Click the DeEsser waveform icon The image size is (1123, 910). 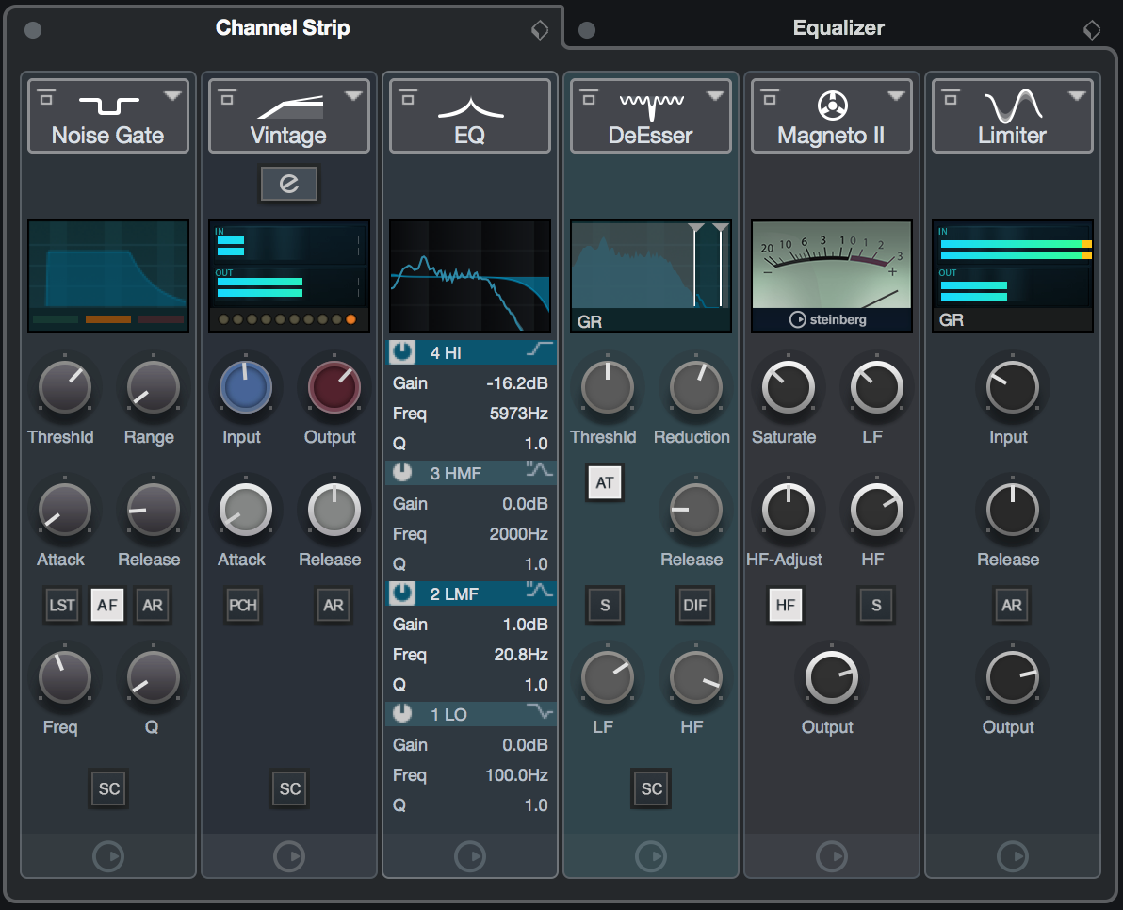[x=650, y=100]
